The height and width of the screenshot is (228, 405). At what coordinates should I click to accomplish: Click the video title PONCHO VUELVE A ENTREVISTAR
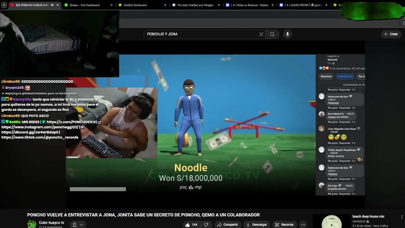[x=143, y=215]
